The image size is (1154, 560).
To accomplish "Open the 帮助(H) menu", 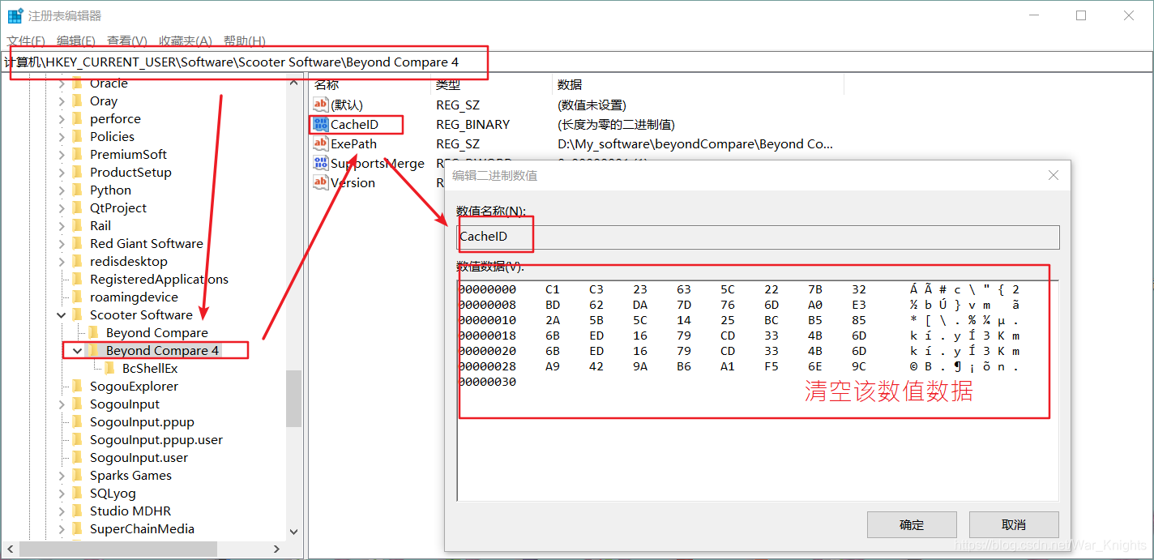I will tap(244, 41).
